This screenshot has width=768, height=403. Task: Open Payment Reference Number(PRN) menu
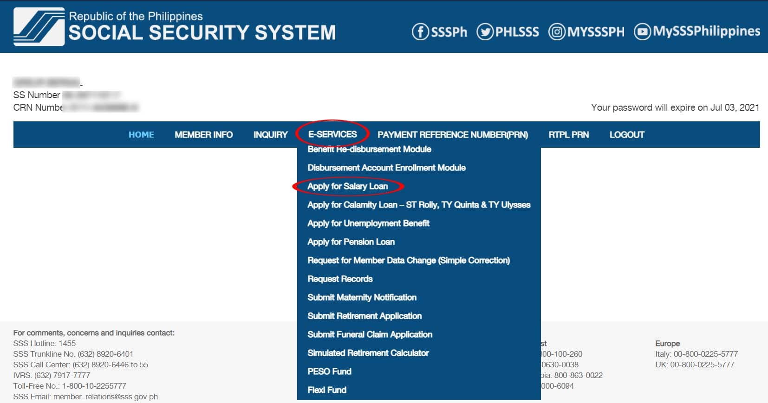(x=453, y=135)
